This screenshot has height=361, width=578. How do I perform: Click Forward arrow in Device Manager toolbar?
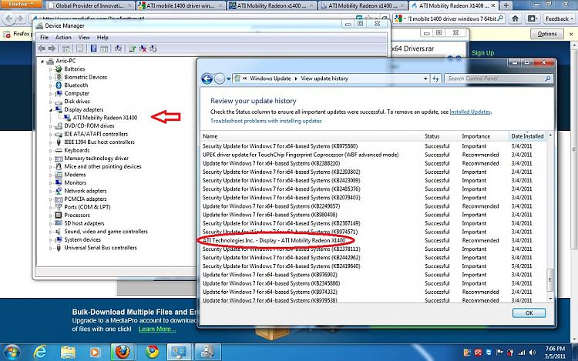(x=52, y=48)
